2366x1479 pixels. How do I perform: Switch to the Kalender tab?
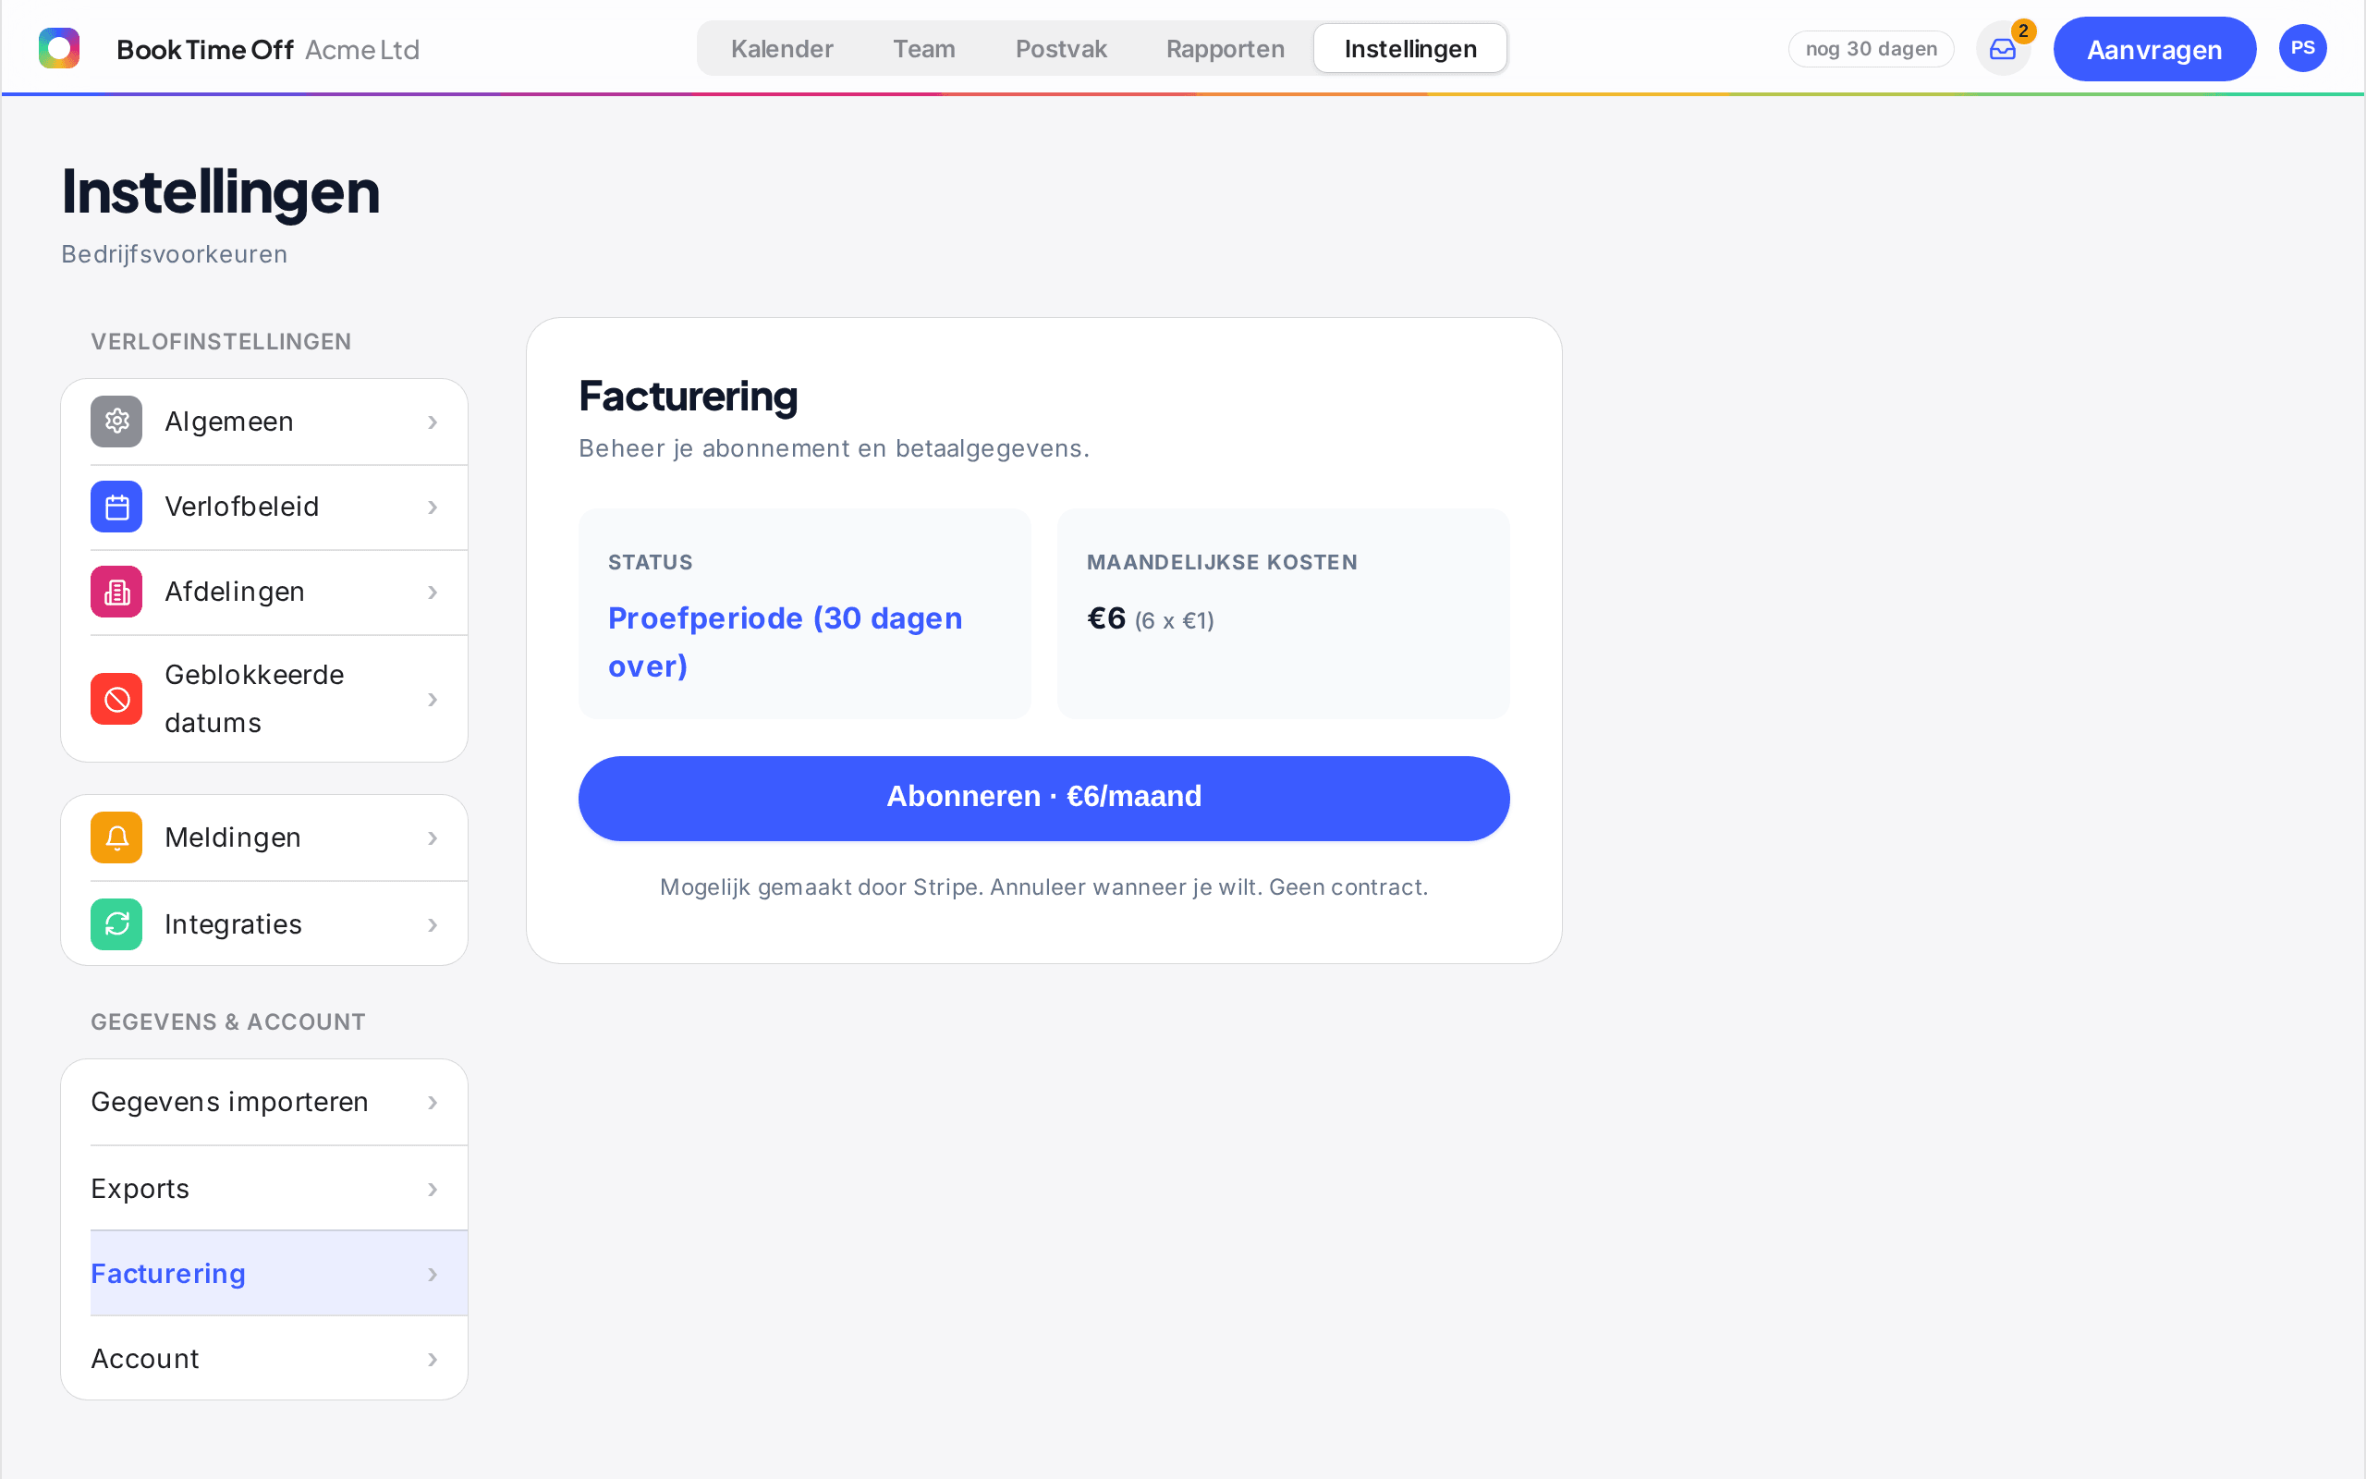tap(782, 49)
